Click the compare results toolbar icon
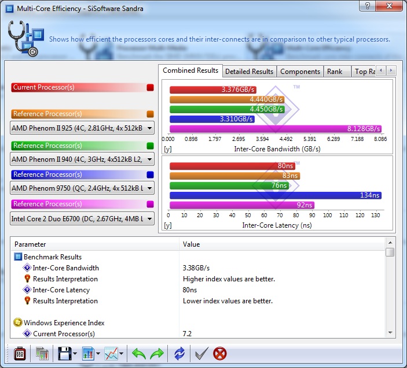407x368 pixels. pos(42,354)
